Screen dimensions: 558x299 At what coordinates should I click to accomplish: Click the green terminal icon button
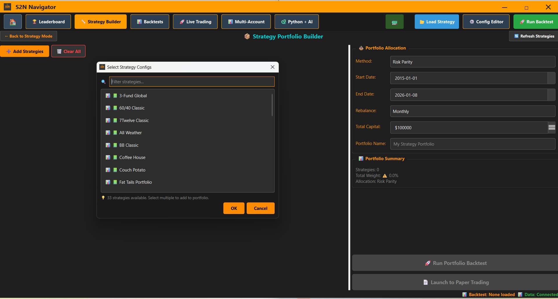pos(394,22)
